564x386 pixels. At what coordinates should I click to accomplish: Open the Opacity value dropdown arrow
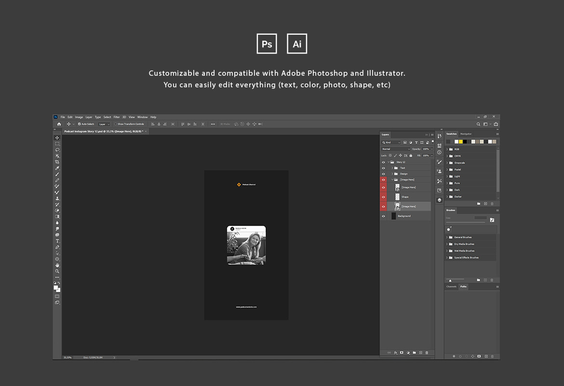click(432, 149)
